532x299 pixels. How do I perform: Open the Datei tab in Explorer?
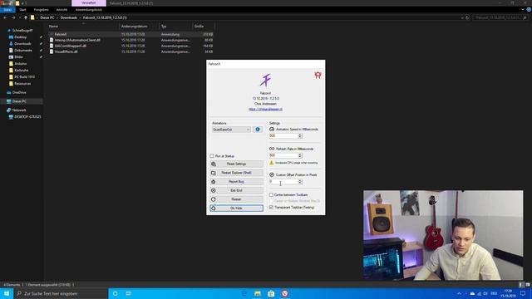(x=7, y=10)
